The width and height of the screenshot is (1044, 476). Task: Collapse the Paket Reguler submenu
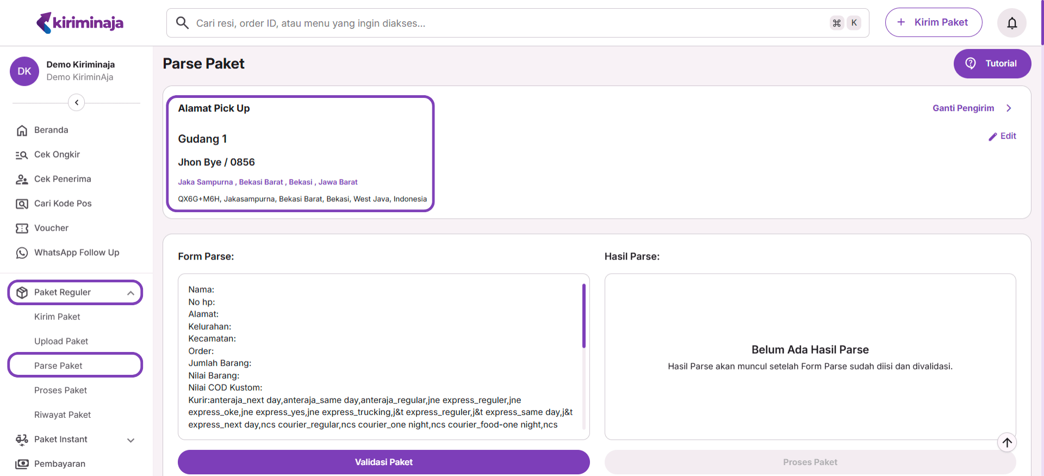click(x=130, y=293)
